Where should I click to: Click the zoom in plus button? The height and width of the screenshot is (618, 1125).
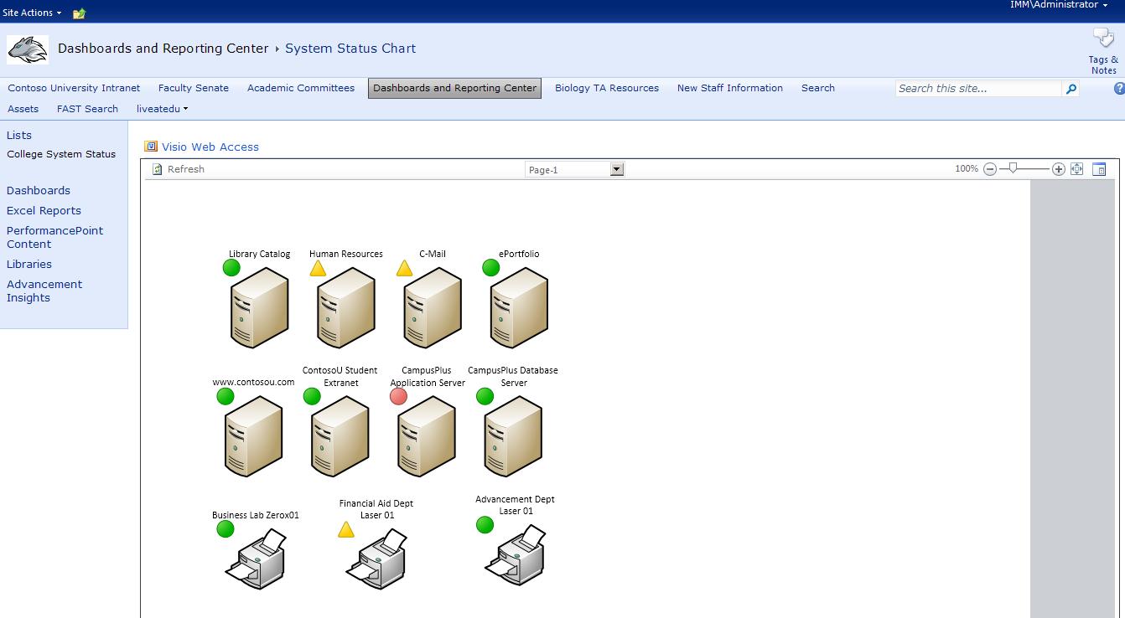1059,169
